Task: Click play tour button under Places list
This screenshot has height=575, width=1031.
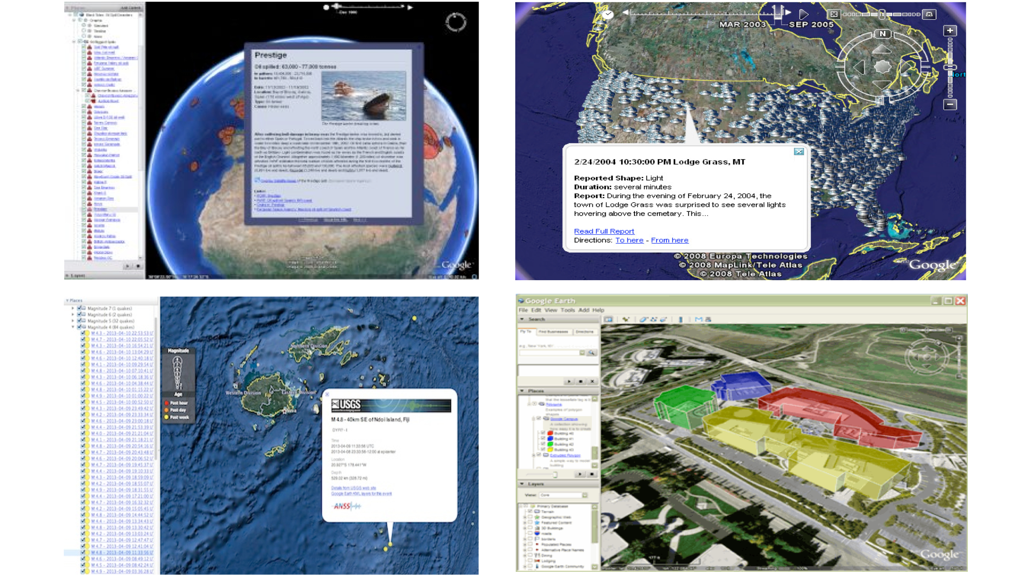Action: pos(580,474)
